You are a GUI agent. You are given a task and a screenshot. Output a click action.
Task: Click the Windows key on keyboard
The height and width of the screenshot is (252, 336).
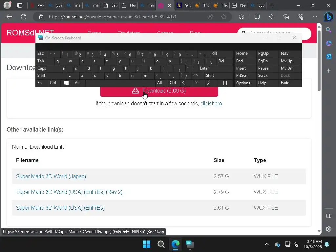pos(66,83)
